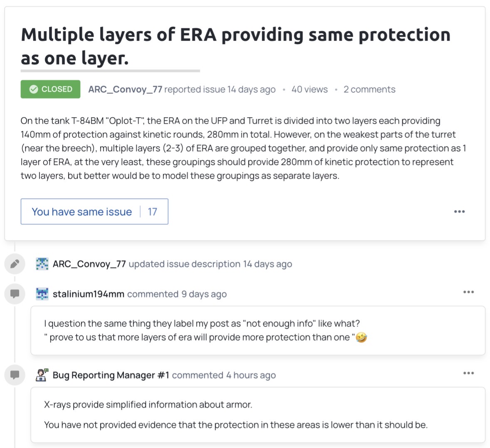
Task: Click ARC_Convoy_77 avatar in the timeline
Action: pos(42,264)
